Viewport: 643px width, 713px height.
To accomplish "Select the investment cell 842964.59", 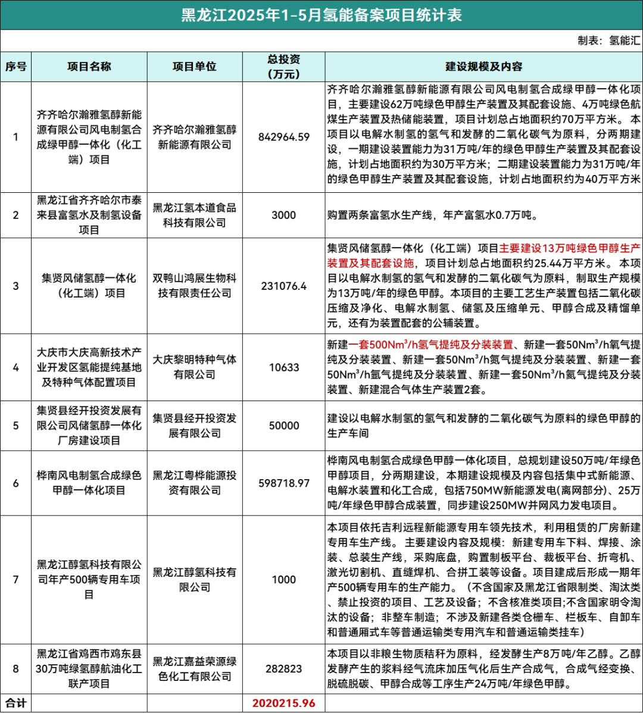I will click(284, 137).
